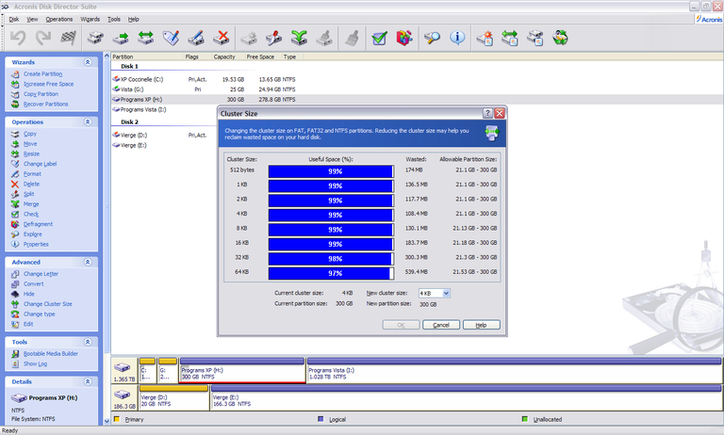Click the Recover Partitions toolbar icon
Screen dimensions: 724x435
pos(560,38)
